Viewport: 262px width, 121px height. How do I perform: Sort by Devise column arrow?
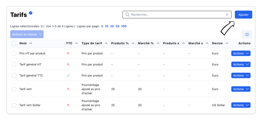(x=227, y=43)
